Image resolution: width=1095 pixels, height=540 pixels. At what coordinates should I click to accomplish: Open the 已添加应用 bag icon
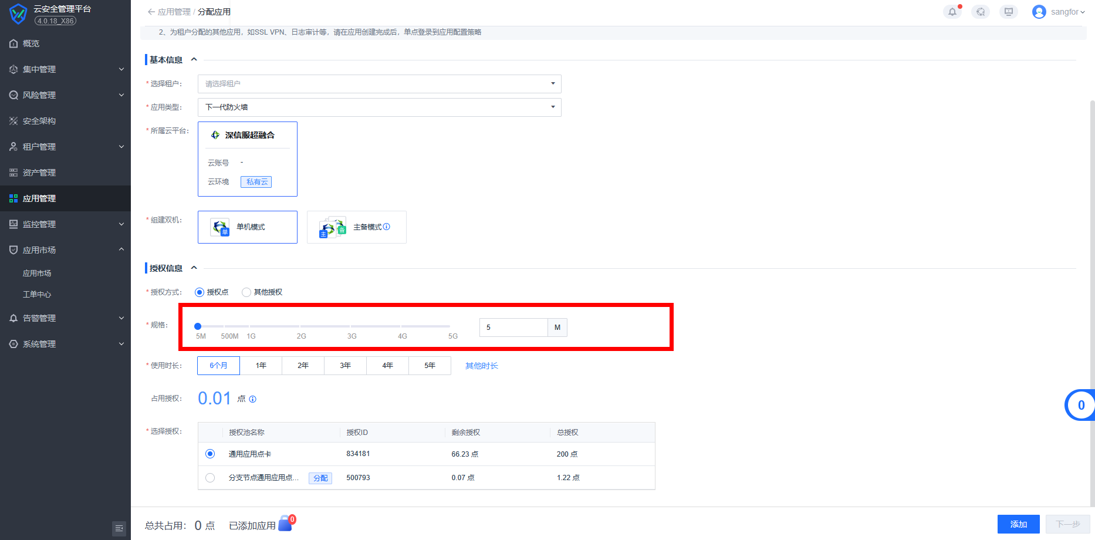[285, 524]
